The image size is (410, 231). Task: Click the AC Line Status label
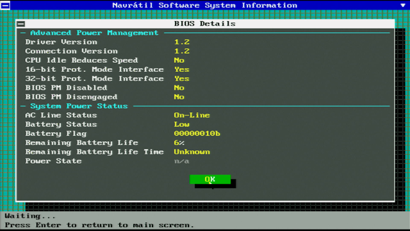coord(61,116)
